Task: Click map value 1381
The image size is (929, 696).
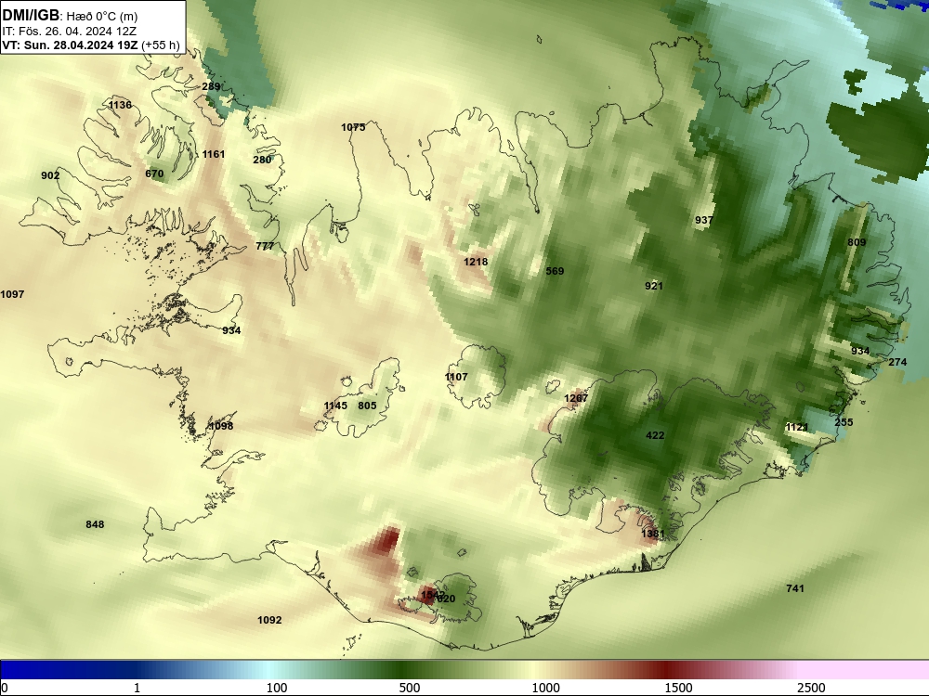Action: [653, 534]
